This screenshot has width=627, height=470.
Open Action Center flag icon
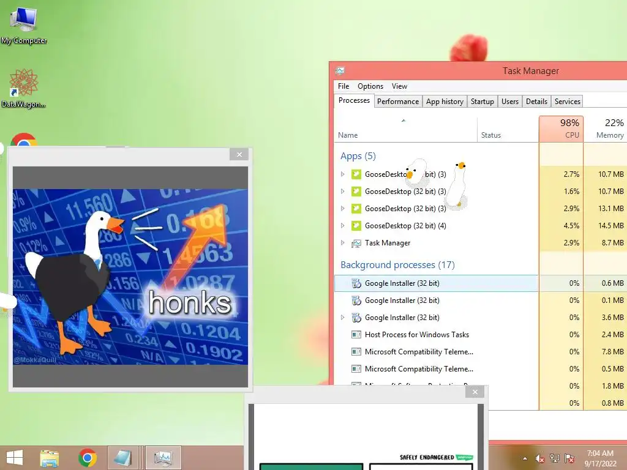coord(569,458)
